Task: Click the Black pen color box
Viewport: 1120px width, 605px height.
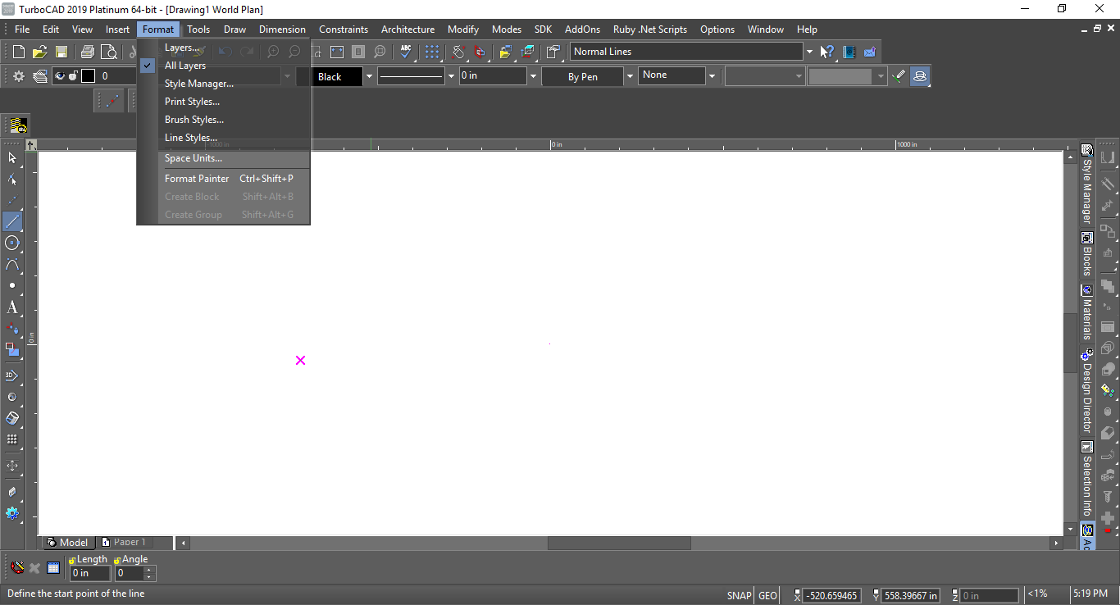Action: 329,76
